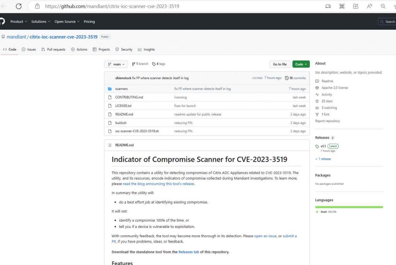Click Report repository link
The height and width of the screenshot is (265, 396).
point(328,121)
